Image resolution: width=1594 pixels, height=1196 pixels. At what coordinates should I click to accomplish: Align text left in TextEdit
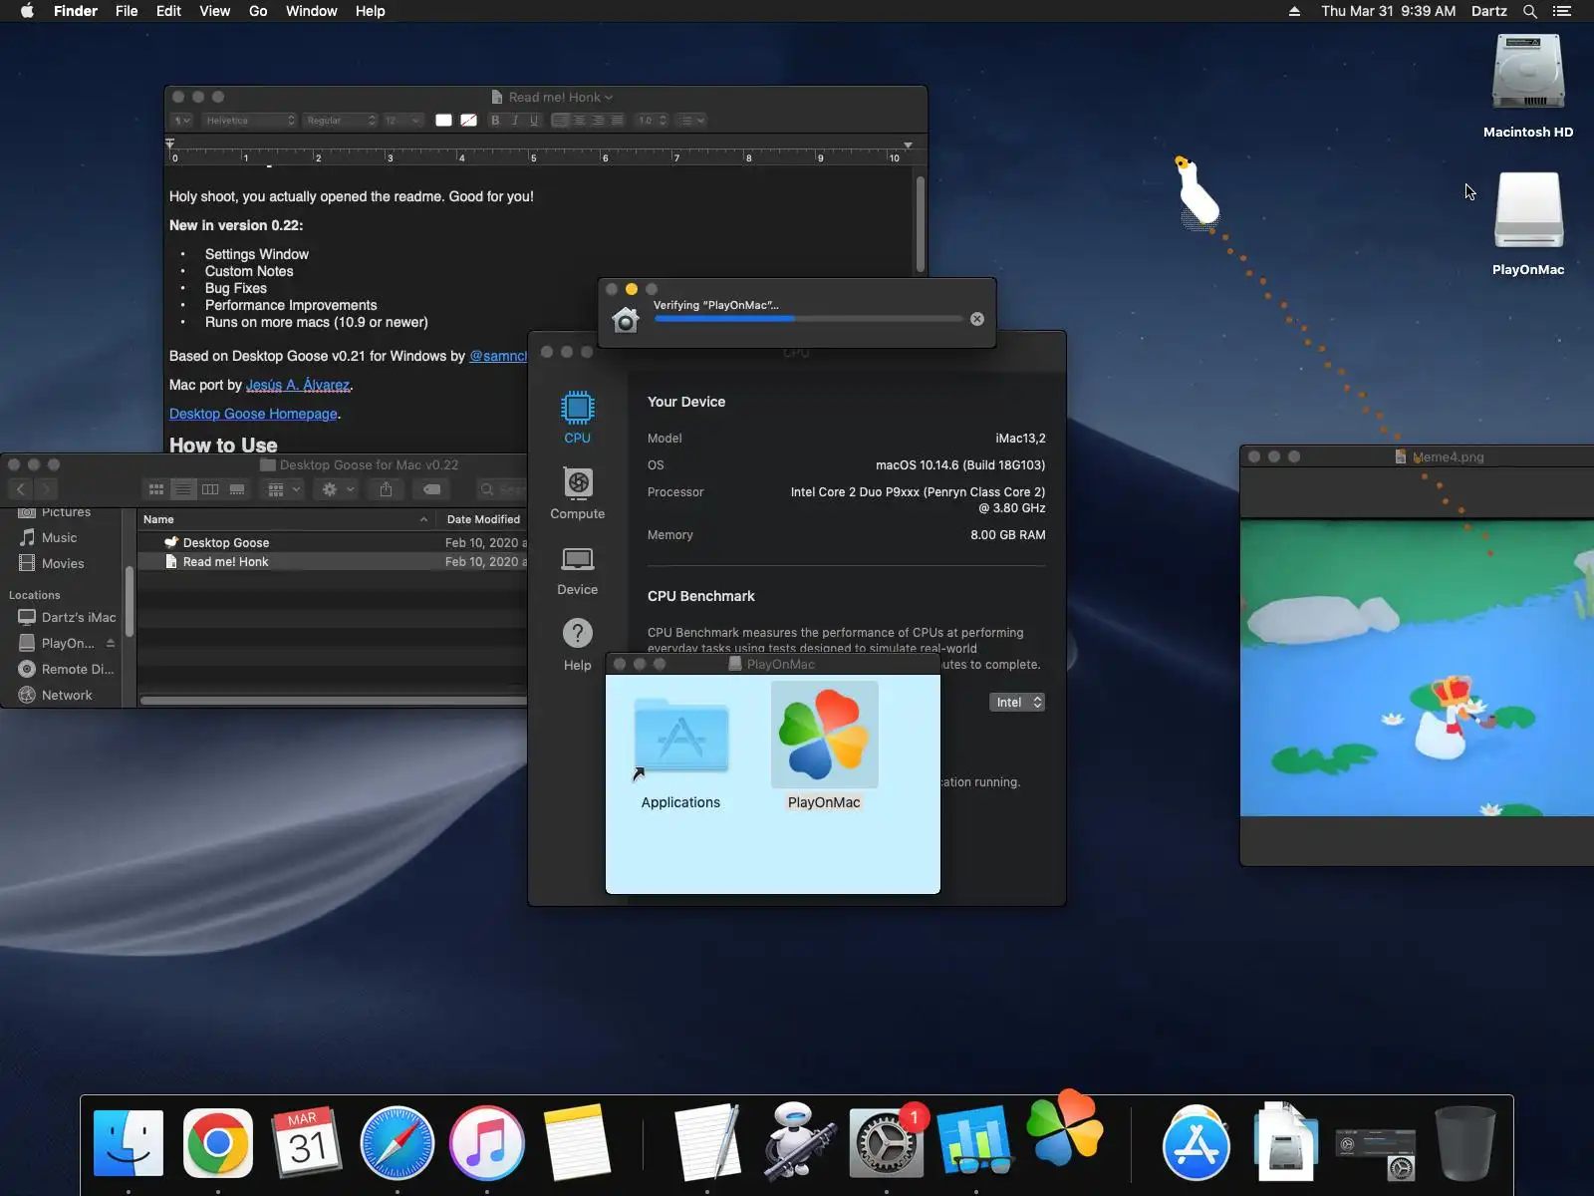(x=560, y=121)
